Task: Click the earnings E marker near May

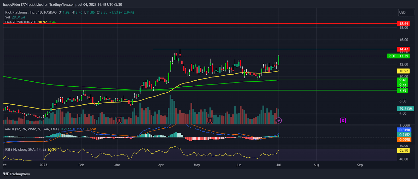Action: tap(210, 121)
